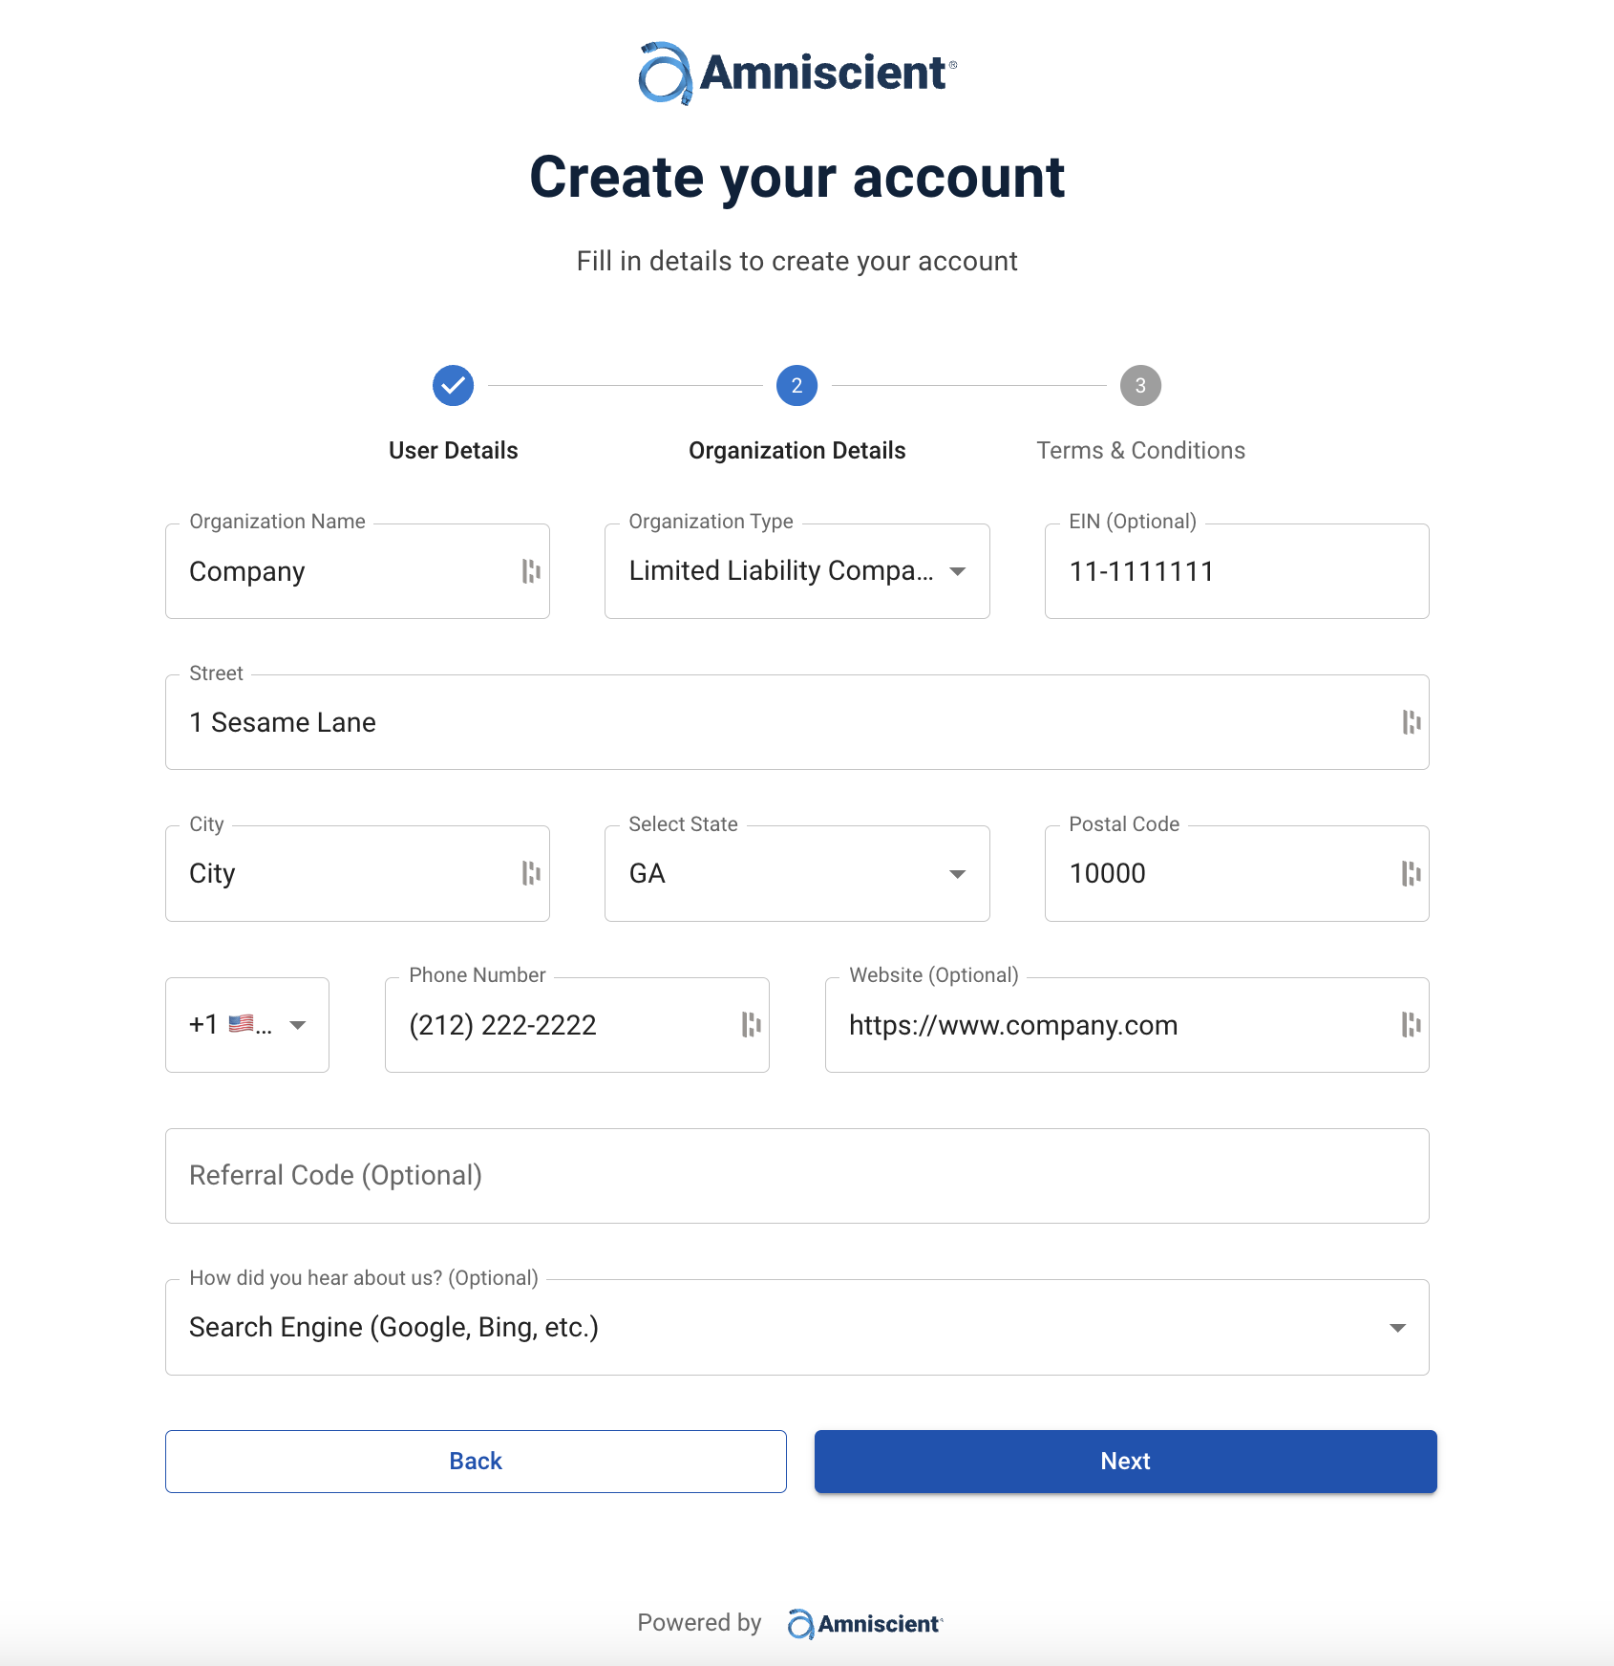Click the Amniscient logo at top

(x=797, y=73)
